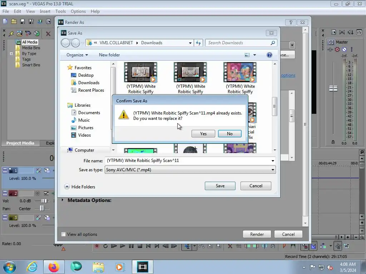
Task: Click the Vol slider on audio track 2
Action: [x=44, y=201]
